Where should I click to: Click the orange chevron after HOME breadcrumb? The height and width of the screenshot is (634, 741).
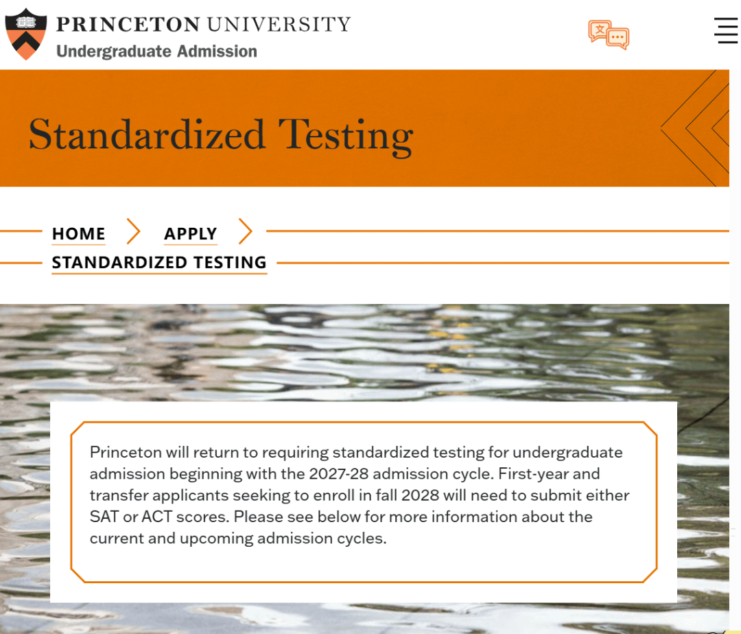coord(133,232)
